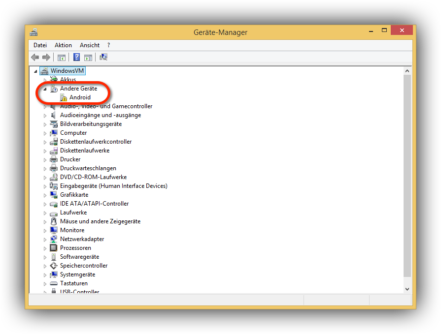Click the Geräte-Manager title bar icon
Viewport: 441px width, 334px height.
click(x=34, y=32)
